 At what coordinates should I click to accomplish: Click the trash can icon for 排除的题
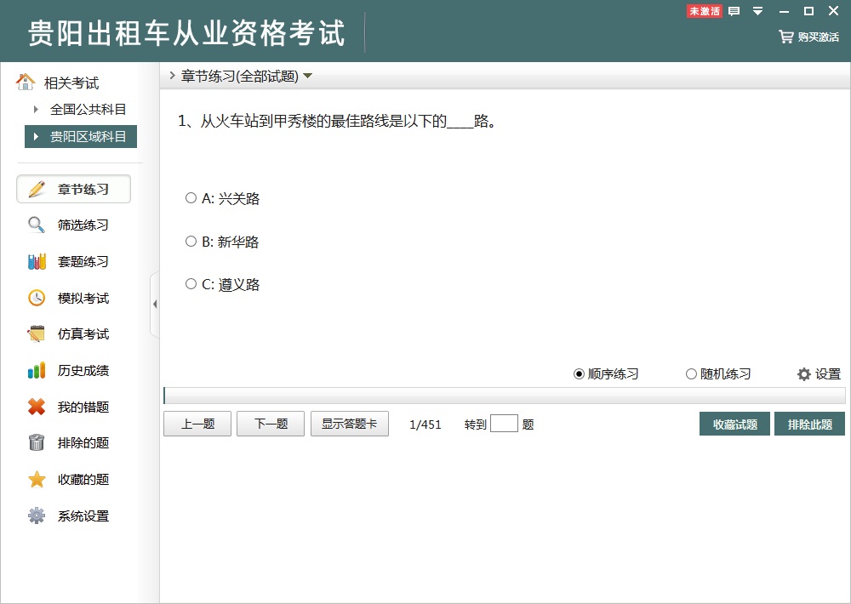37,443
